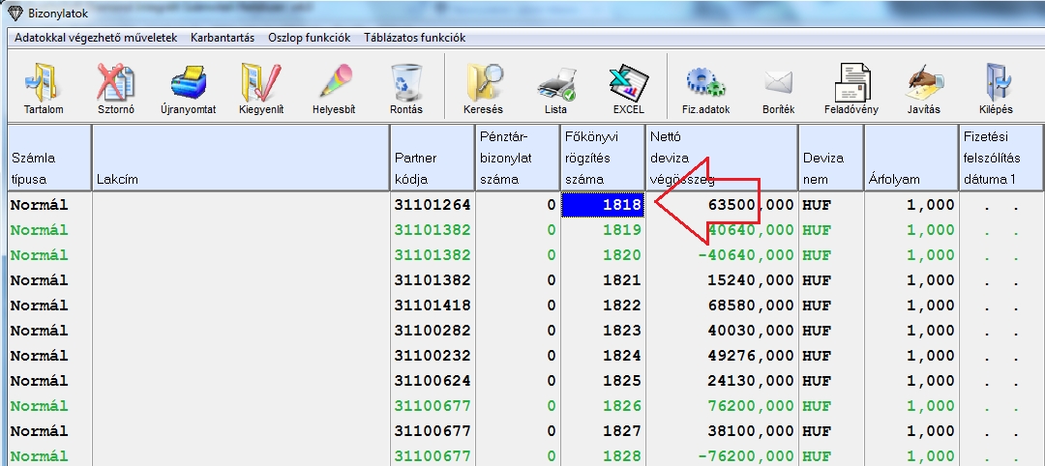
Task: Open the Feladóvény document icon
Action: [x=851, y=85]
